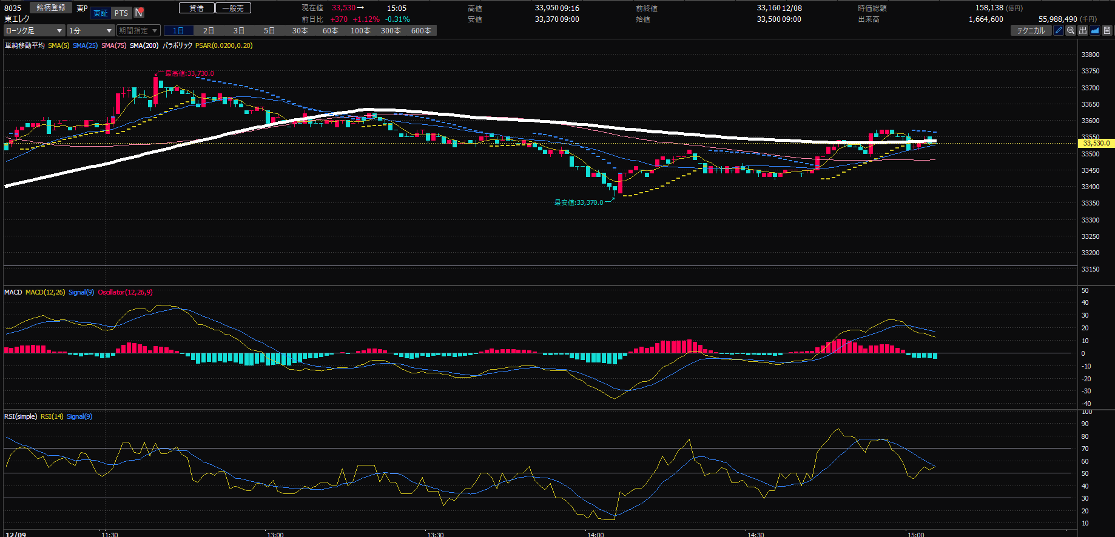Click the 銘柄登録 button
The width and height of the screenshot is (1115, 537).
[x=51, y=8]
